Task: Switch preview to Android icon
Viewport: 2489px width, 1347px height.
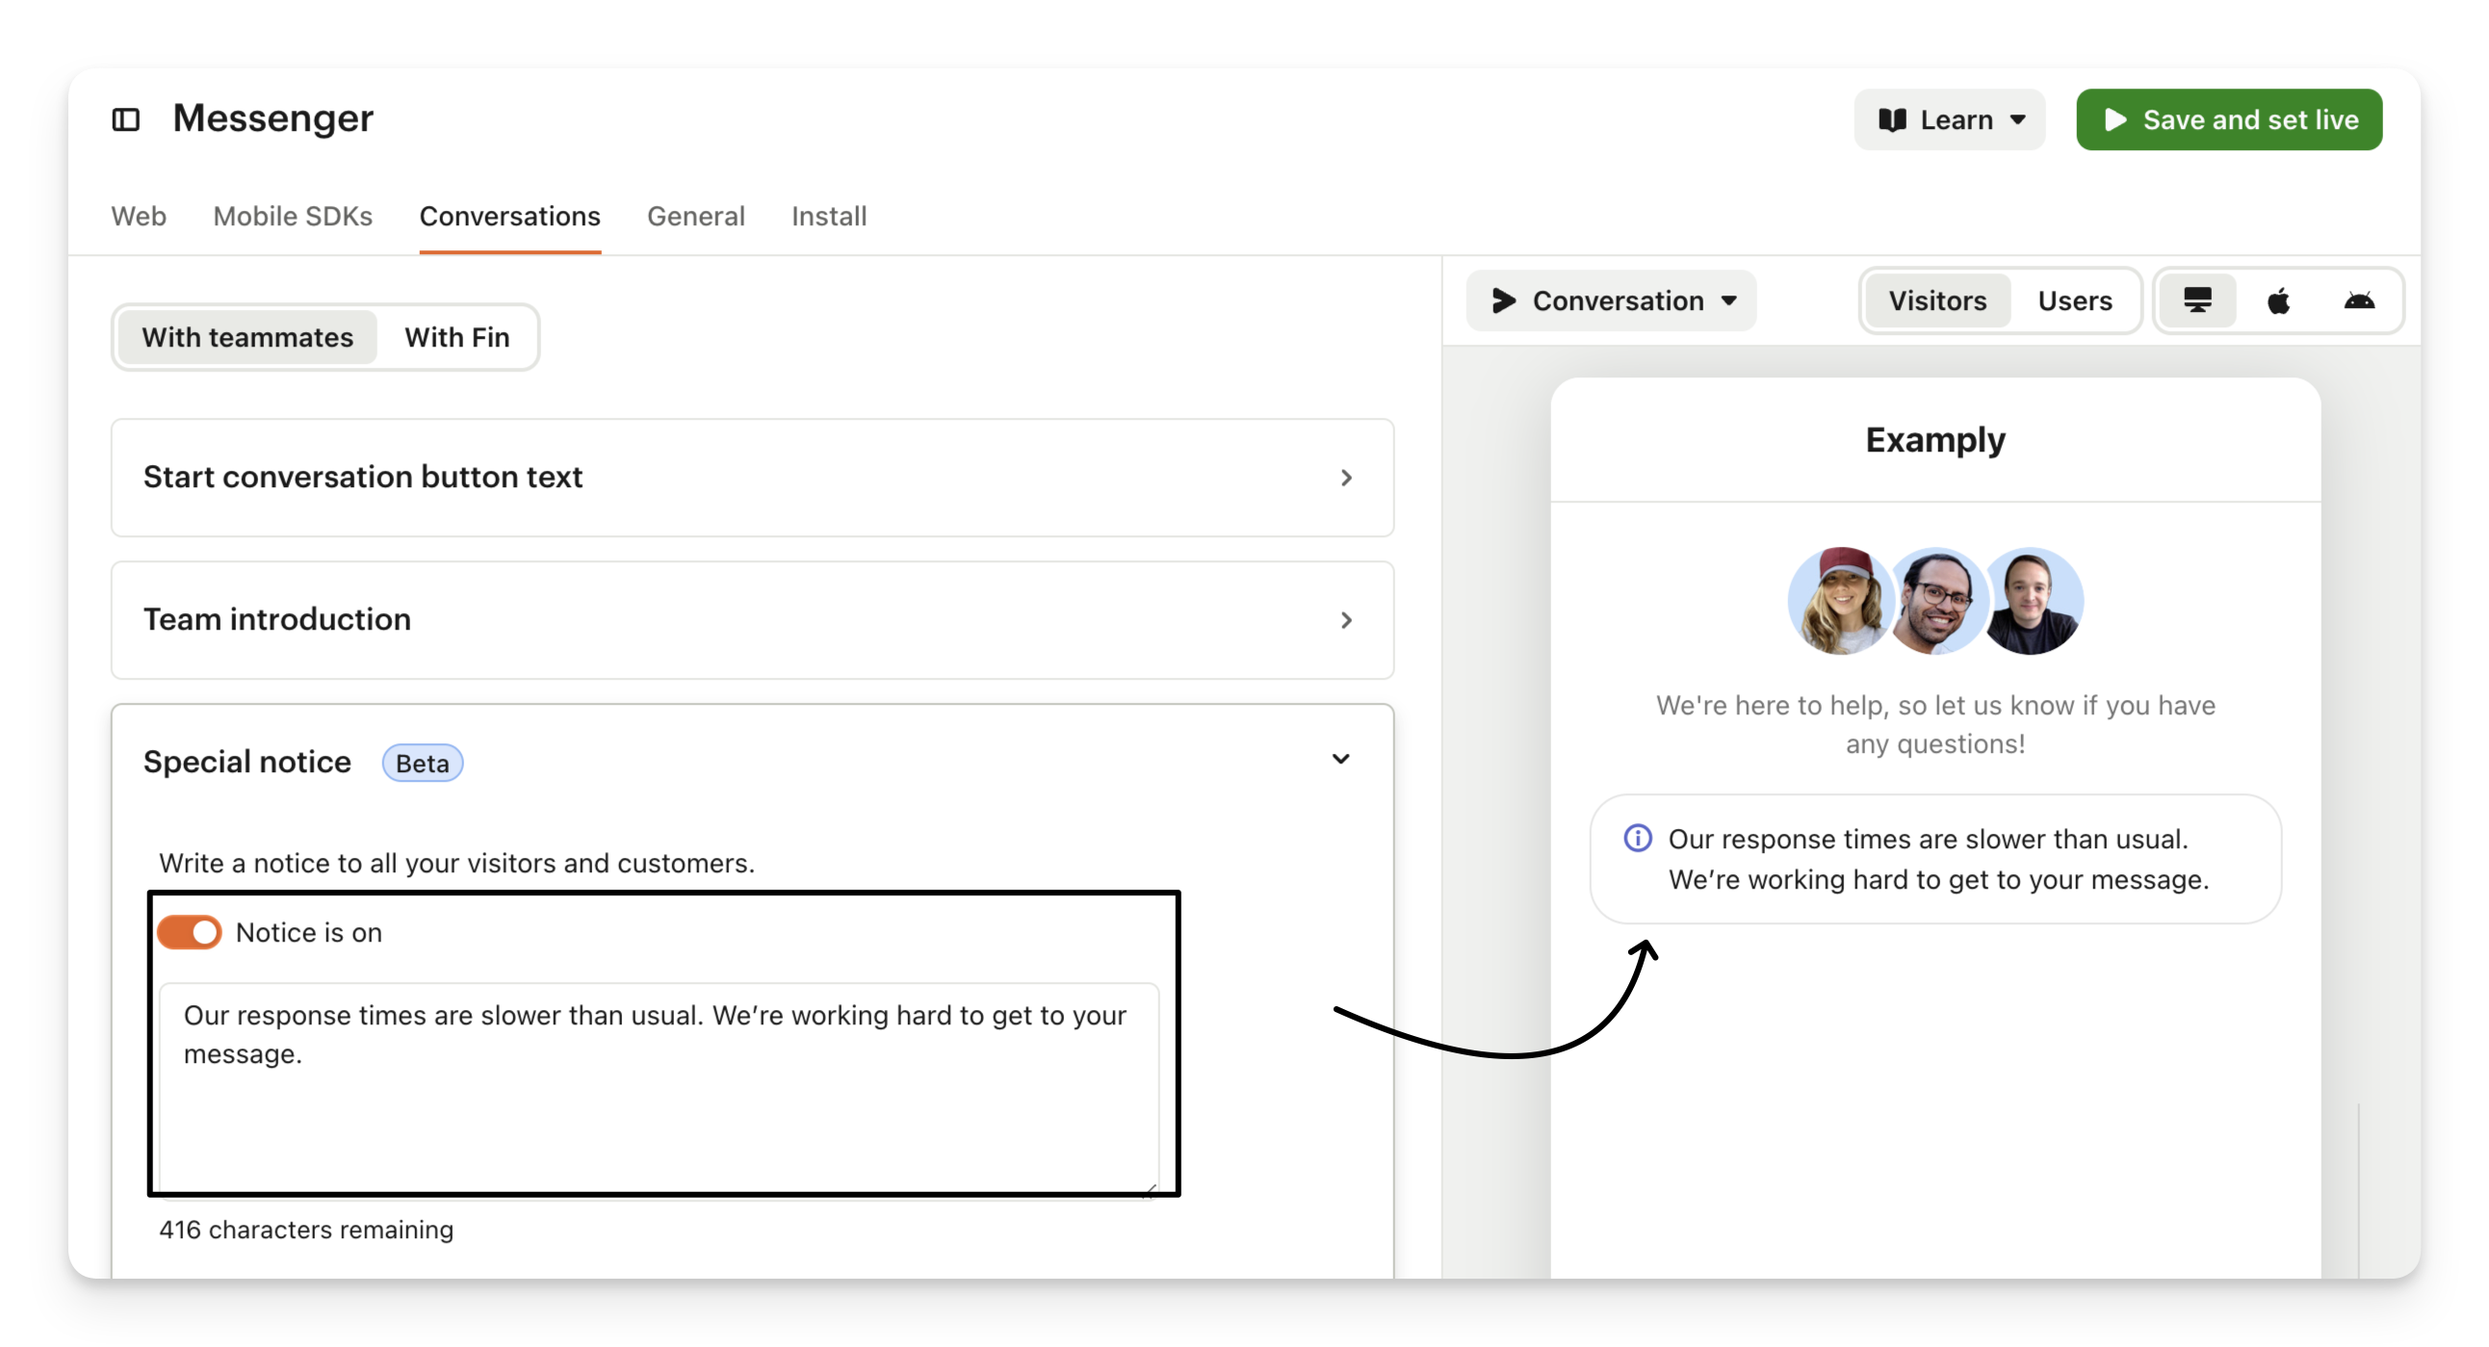Action: [2359, 300]
